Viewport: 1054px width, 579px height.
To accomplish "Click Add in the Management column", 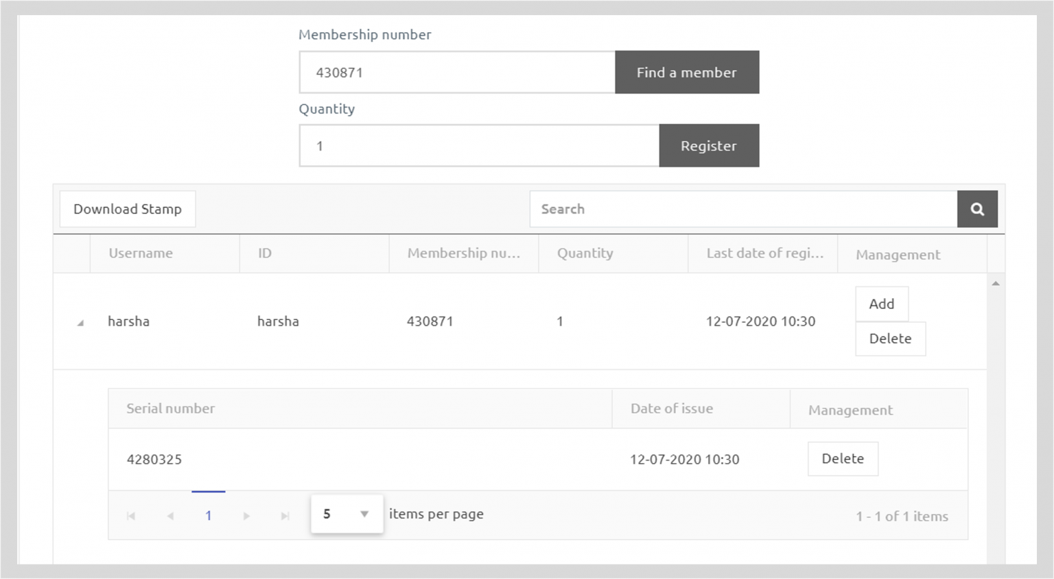I will click(881, 304).
